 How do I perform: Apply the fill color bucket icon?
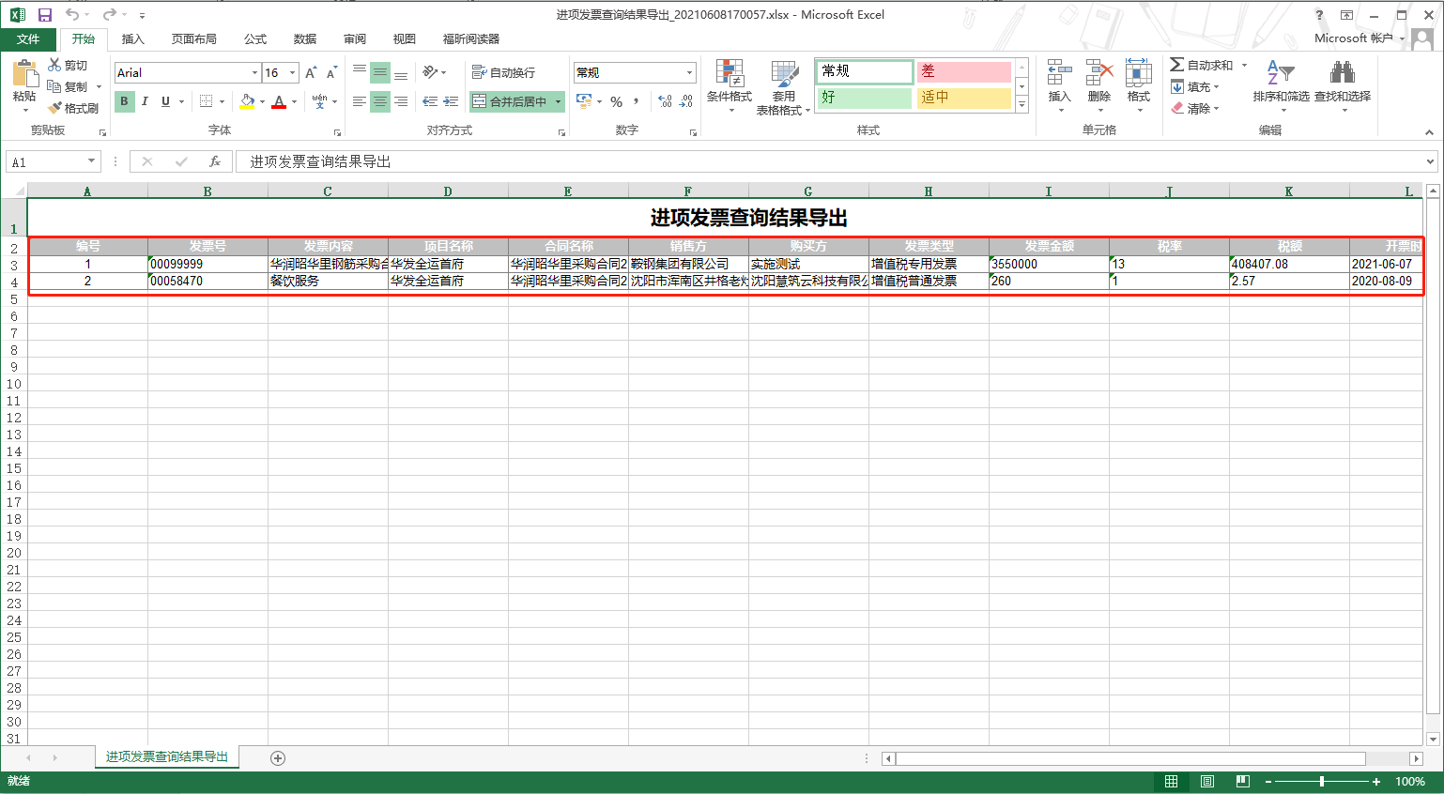pos(247,101)
